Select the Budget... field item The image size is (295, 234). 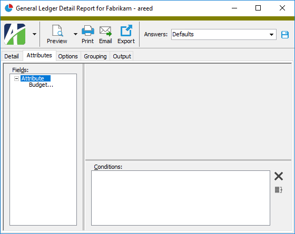(41, 85)
